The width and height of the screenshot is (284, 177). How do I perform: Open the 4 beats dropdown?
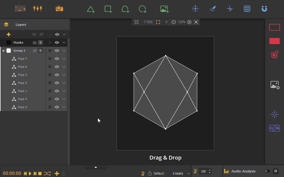[x=179, y=173]
